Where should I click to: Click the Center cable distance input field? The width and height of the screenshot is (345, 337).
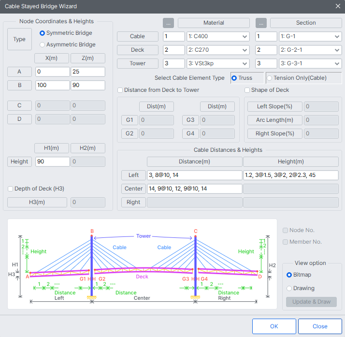(x=194, y=189)
